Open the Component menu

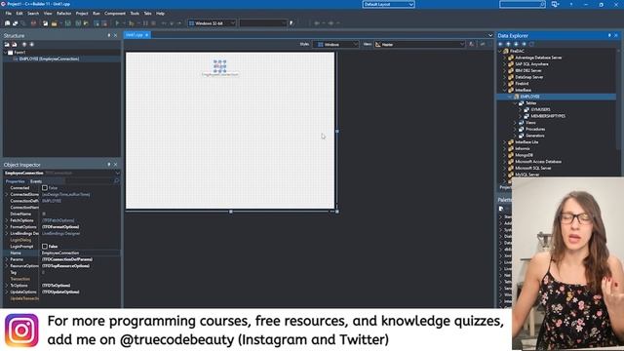tap(115, 14)
